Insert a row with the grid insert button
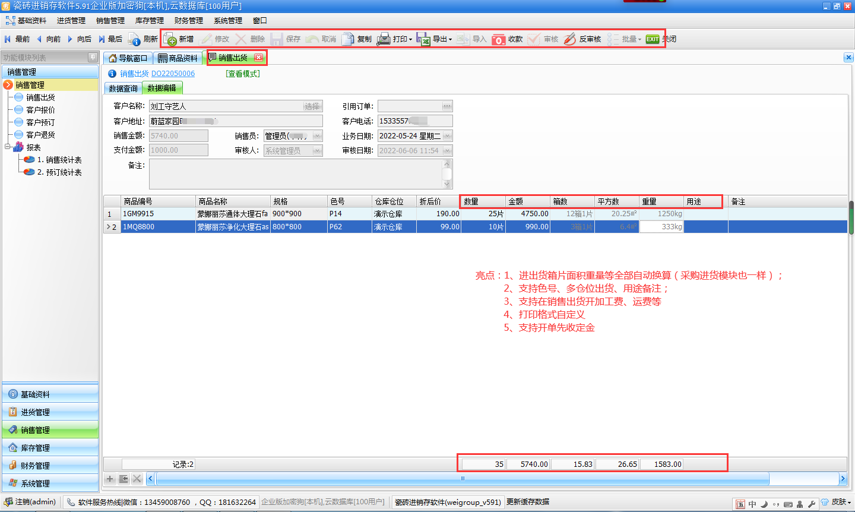This screenshot has height=512, width=855. click(123, 479)
